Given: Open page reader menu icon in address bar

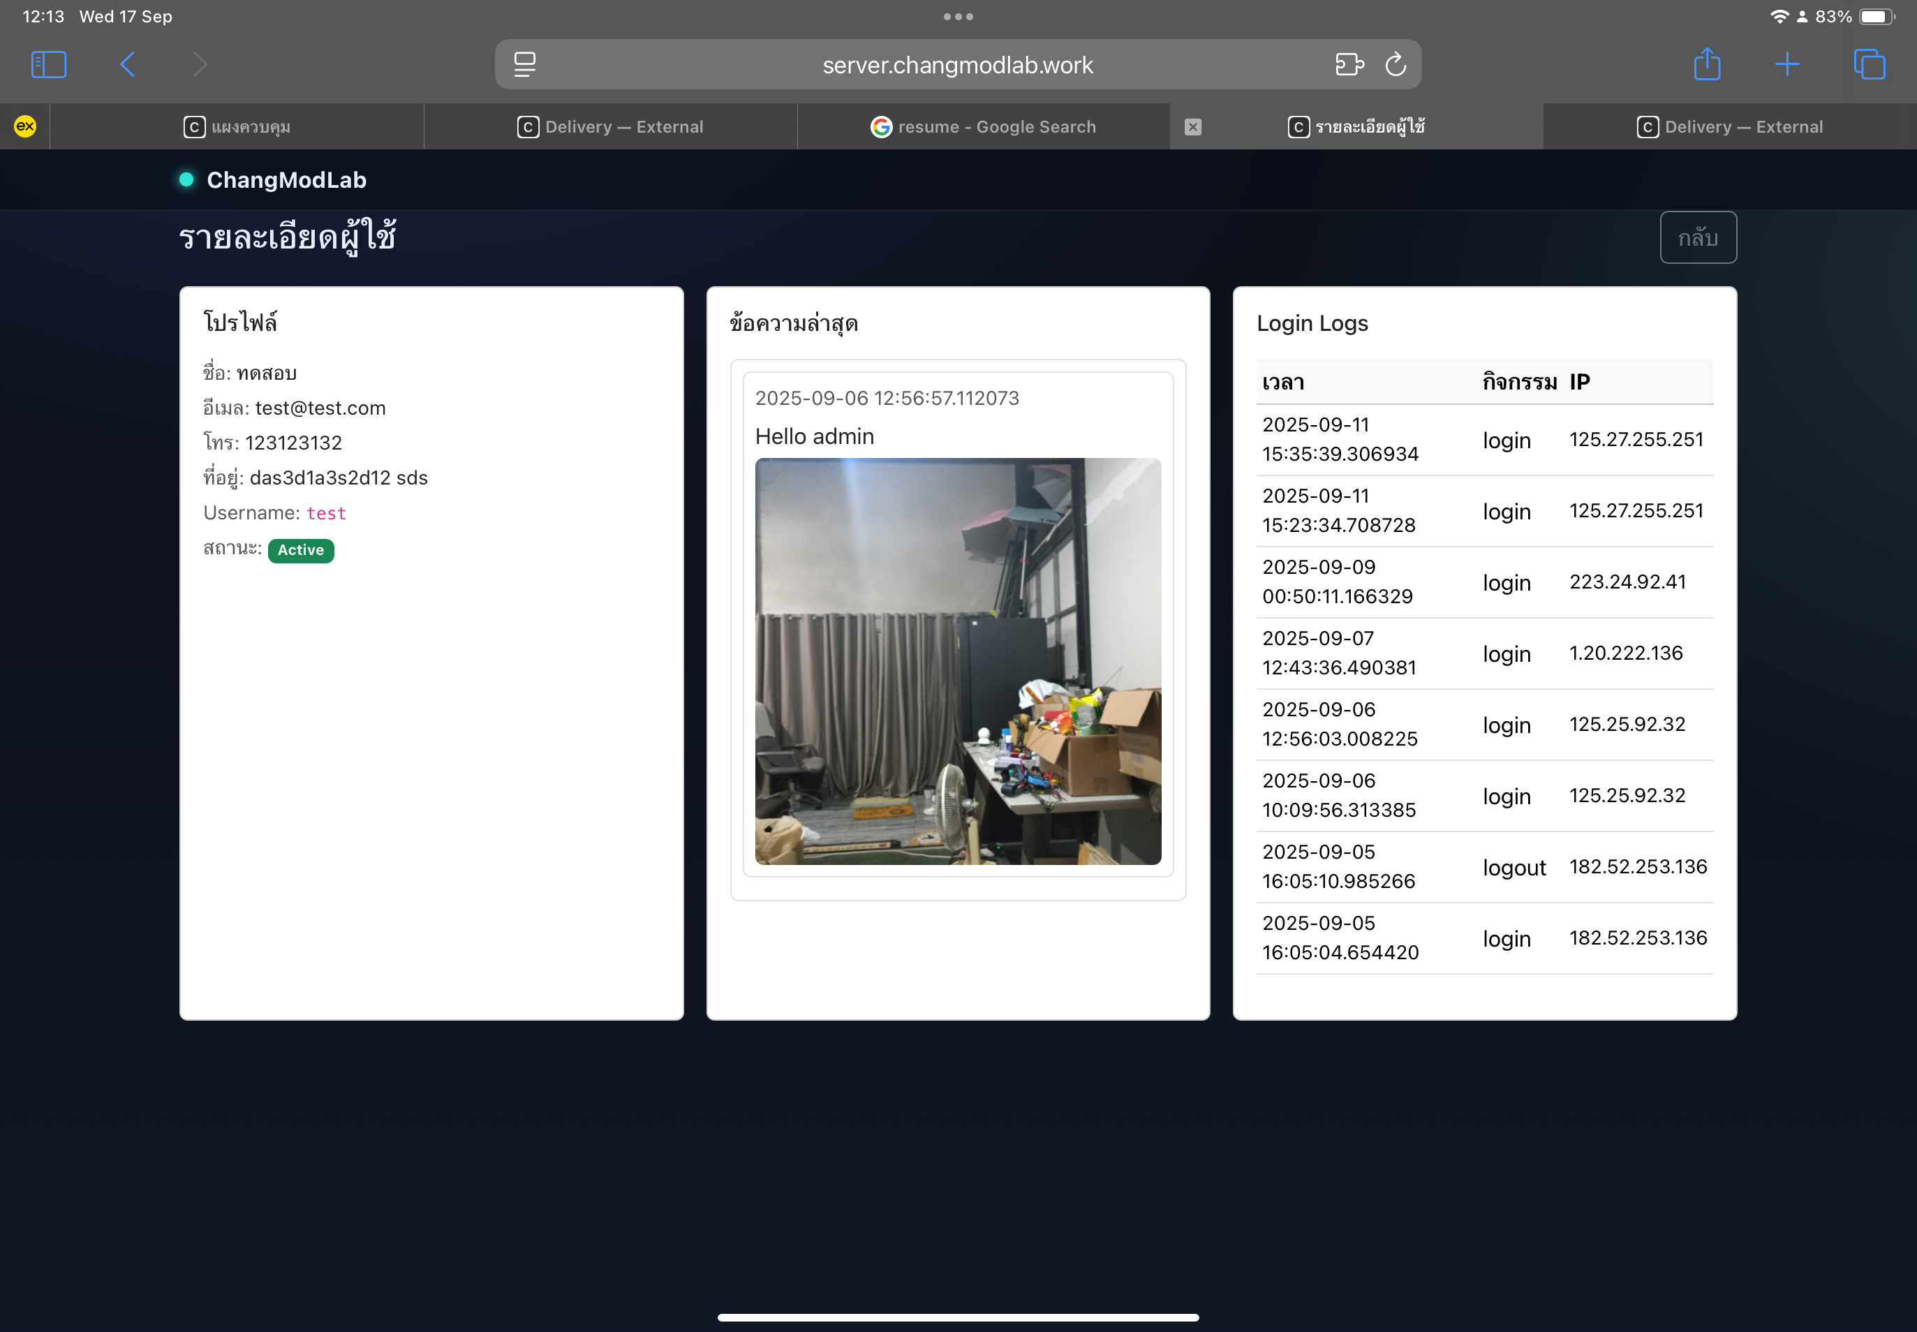Looking at the screenshot, I should pos(524,64).
